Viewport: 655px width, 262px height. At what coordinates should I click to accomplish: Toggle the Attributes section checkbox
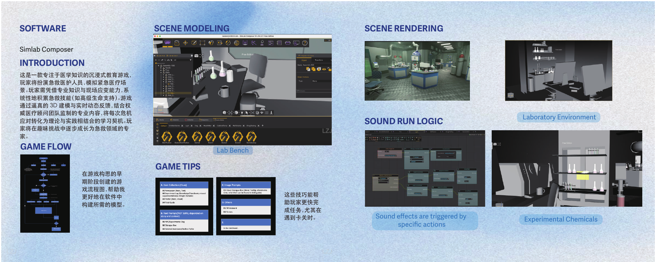298,91
